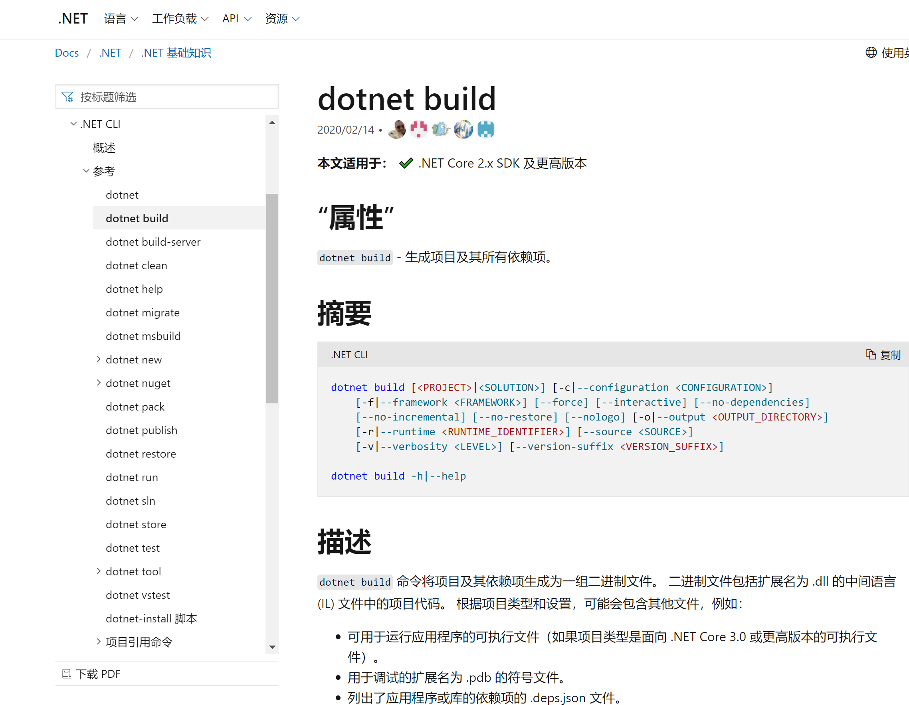Select dotnet build in the sidebar
Screen dimensions: 909x705
click(x=179, y=218)
